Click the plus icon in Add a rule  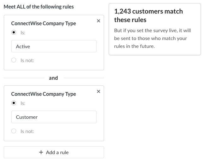point(41,152)
